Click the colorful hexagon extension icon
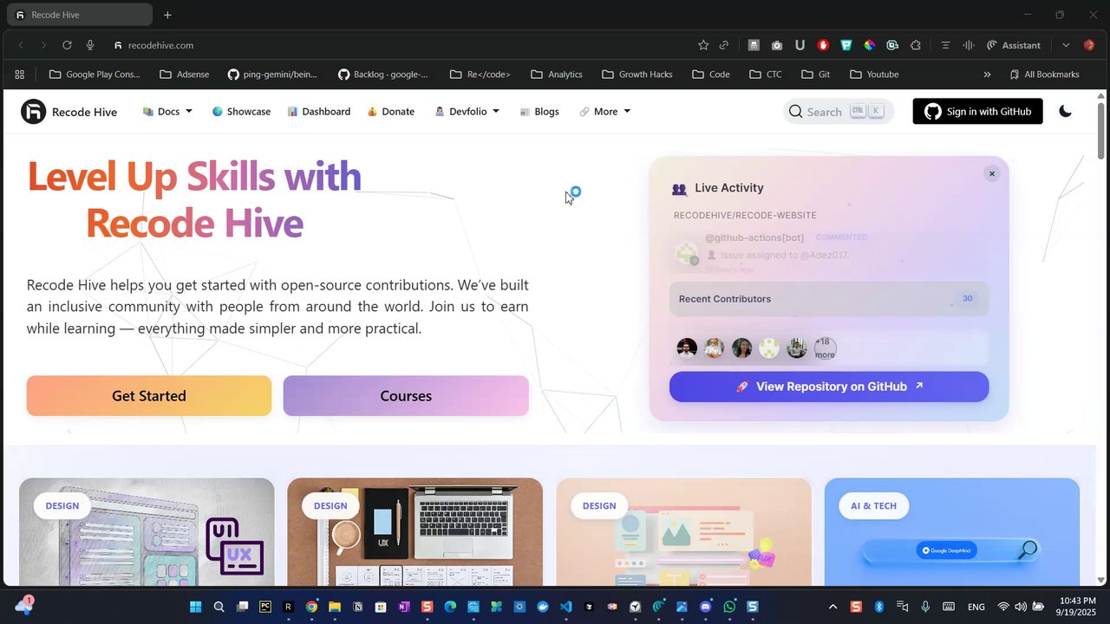This screenshot has width=1110, height=624. click(x=869, y=45)
